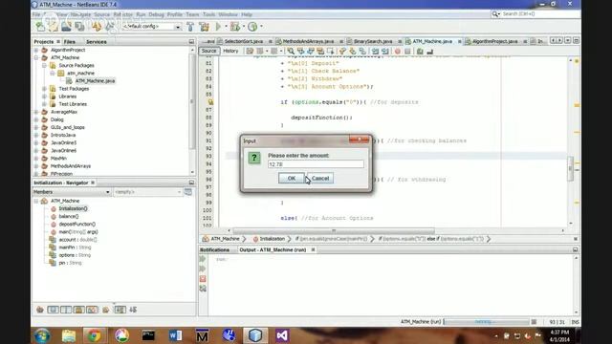
Task: Collapse the ATM_Machine project node
Action: point(36,57)
